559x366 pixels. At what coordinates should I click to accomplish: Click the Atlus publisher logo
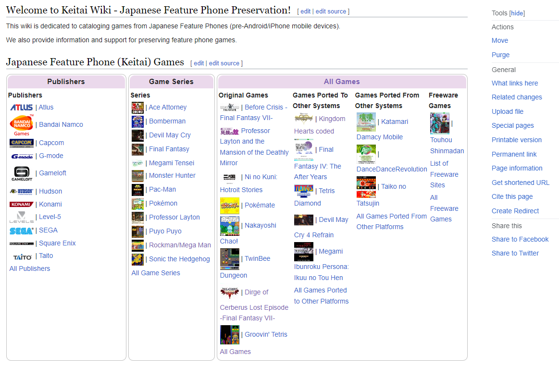point(22,107)
